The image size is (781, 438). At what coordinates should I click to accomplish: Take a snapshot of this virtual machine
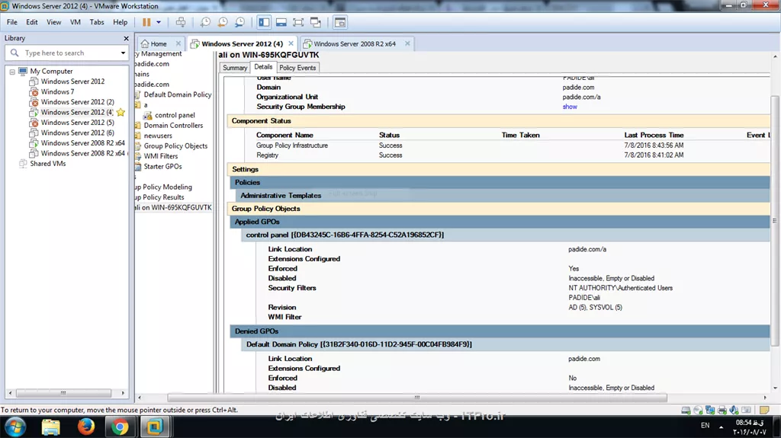(x=205, y=22)
